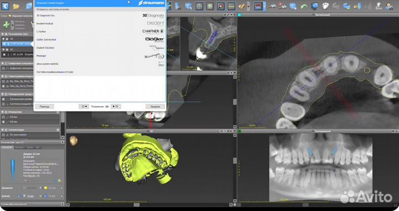Collapse tooth 22 tree node
The image size is (399, 211).
point(3,50)
